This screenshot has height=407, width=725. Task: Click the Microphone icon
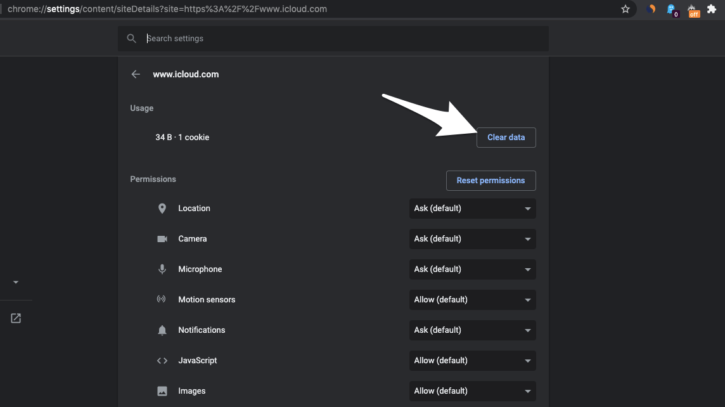[162, 269]
